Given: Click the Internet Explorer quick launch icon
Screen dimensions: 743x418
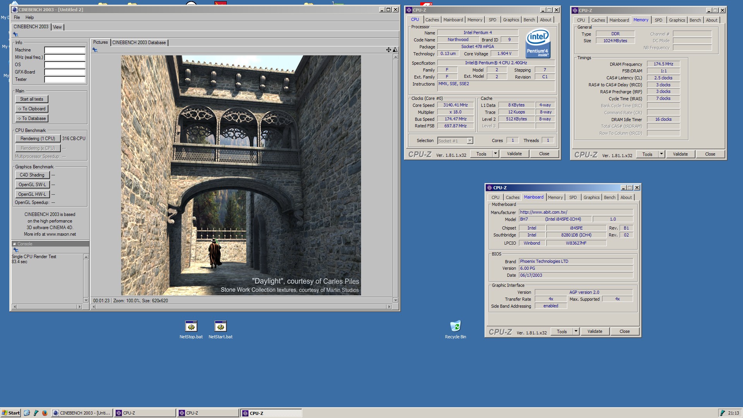Looking at the screenshot, I should point(27,413).
